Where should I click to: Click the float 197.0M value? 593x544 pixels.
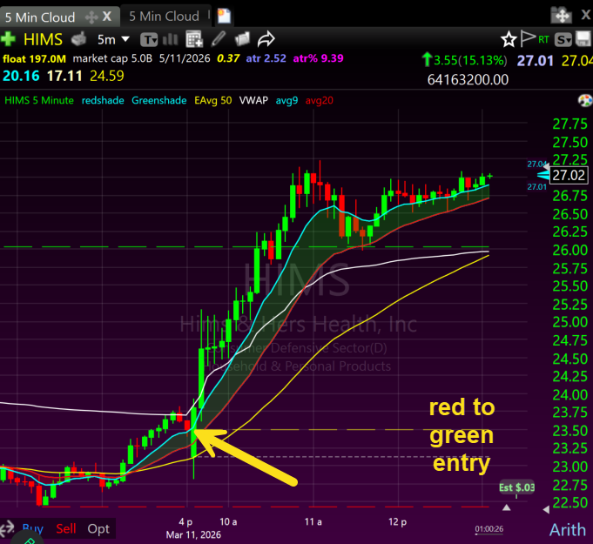coord(35,59)
